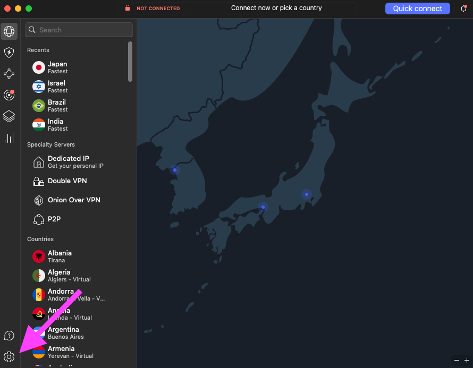Select Double VPN specialty server
Viewport: 473px width, 368px height.
tap(78, 181)
